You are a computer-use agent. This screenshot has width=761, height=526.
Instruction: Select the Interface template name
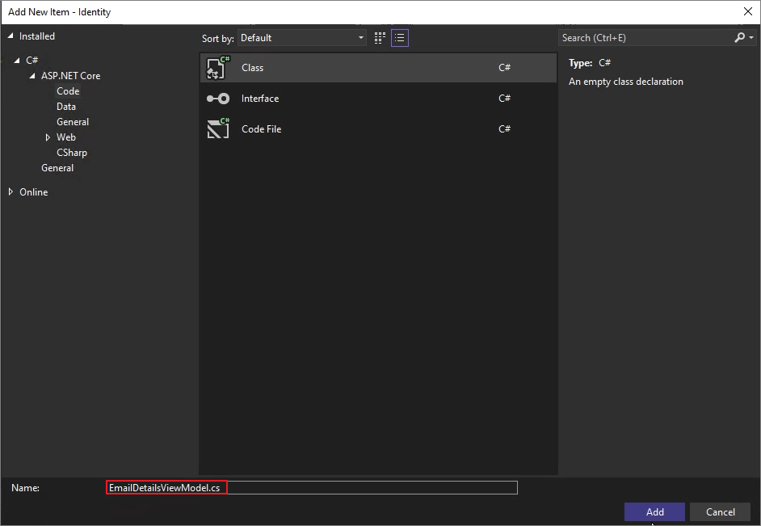point(260,99)
